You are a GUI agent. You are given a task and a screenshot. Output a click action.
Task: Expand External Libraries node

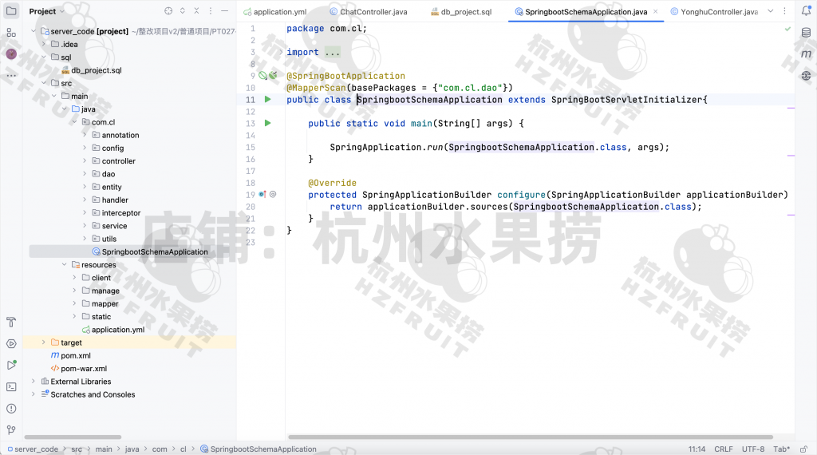tap(34, 382)
